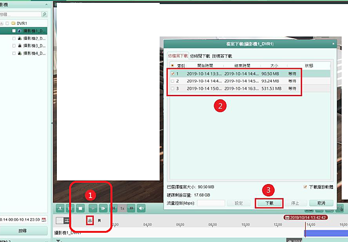Screen dimensions: 348x242
Task: Toggle the volume speaker icon
Action: coord(141,208)
